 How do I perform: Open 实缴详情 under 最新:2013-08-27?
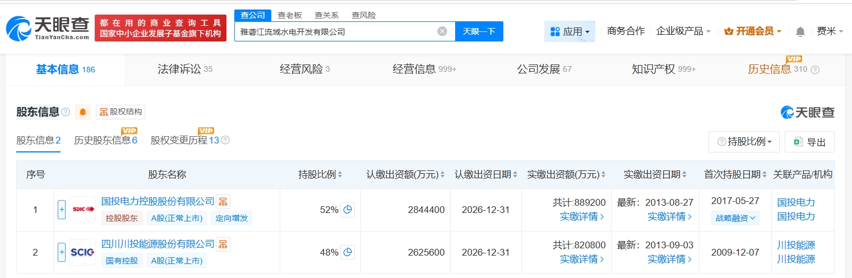670,216
